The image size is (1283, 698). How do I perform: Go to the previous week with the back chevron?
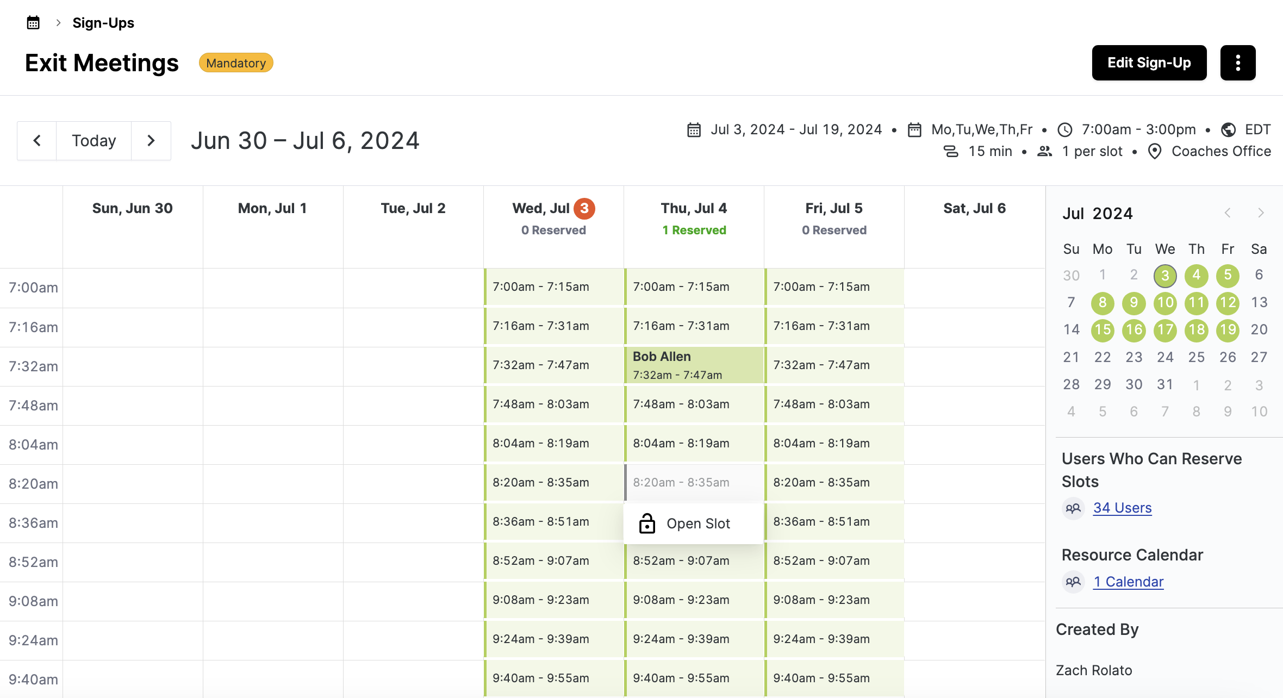click(36, 140)
